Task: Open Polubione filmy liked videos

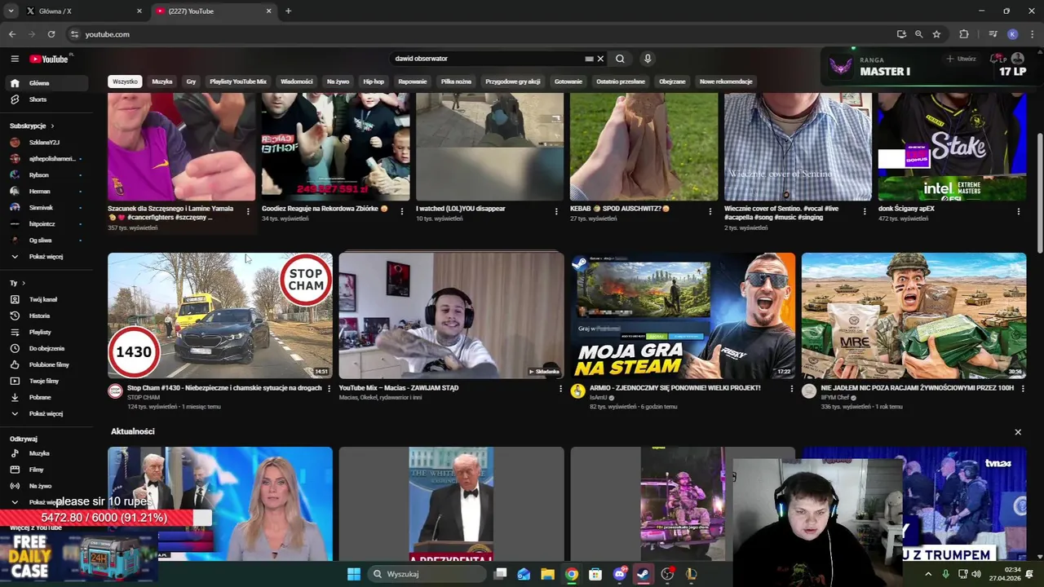Action: point(49,364)
